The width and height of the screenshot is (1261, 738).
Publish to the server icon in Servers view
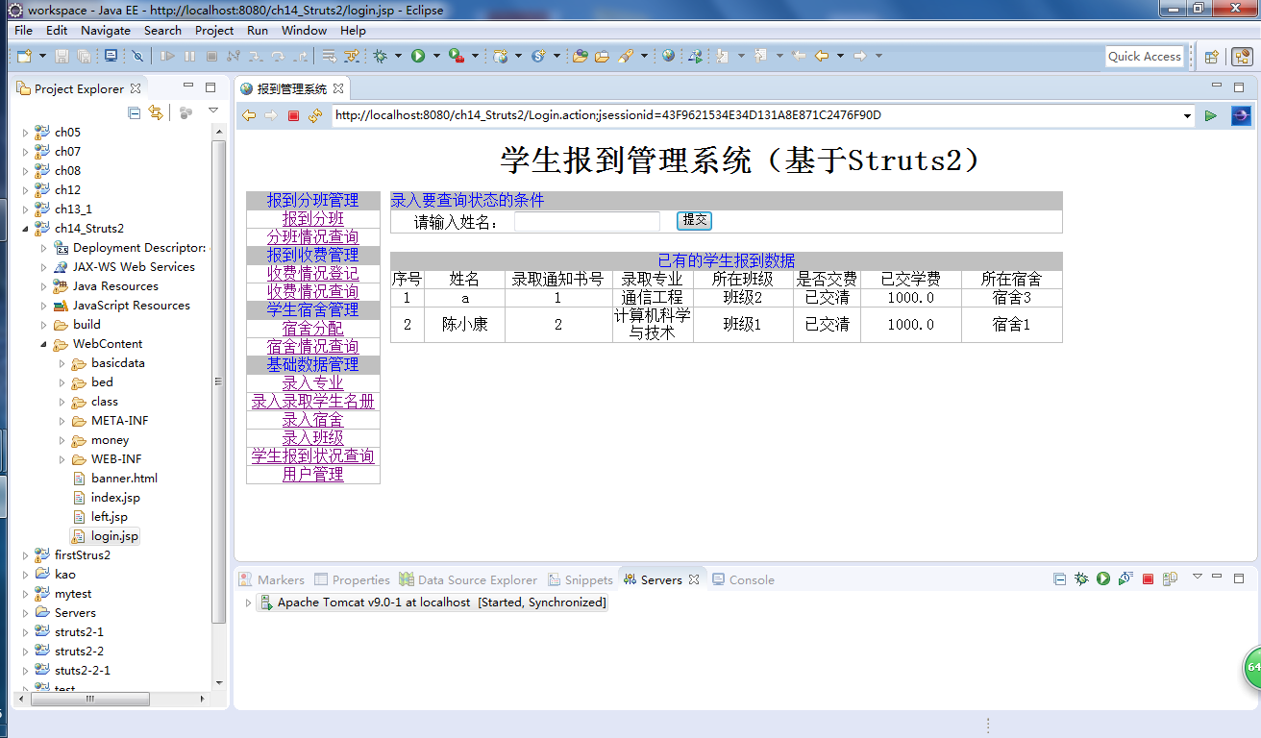coord(1170,579)
